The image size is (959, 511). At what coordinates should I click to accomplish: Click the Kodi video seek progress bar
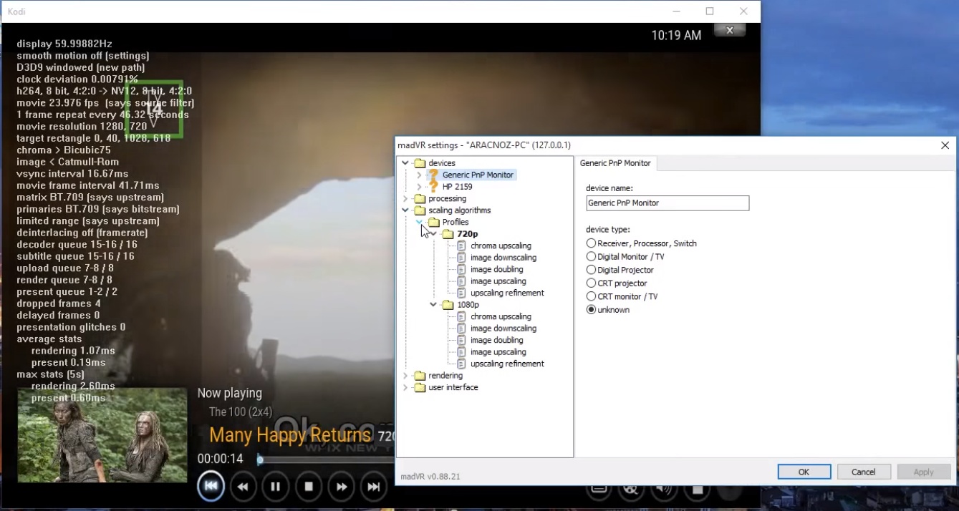[326, 459]
